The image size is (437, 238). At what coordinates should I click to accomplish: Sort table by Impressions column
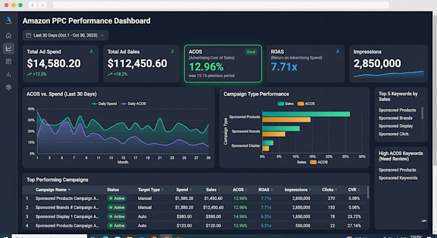coord(298,190)
